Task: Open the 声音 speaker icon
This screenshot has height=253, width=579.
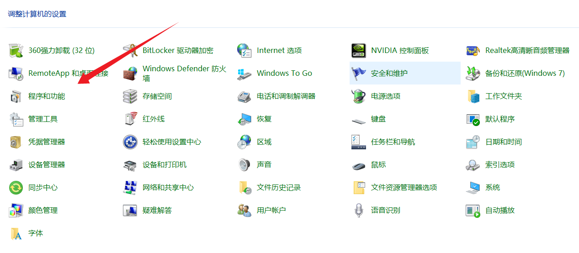Action: (x=244, y=164)
